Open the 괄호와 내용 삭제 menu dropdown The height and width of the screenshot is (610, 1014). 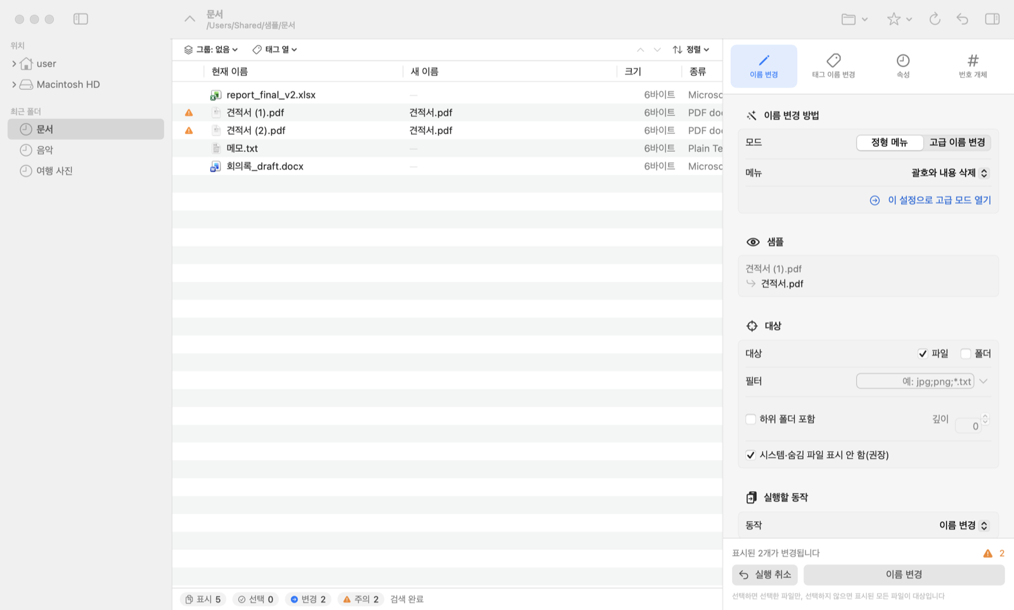click(x=950, y=173)
